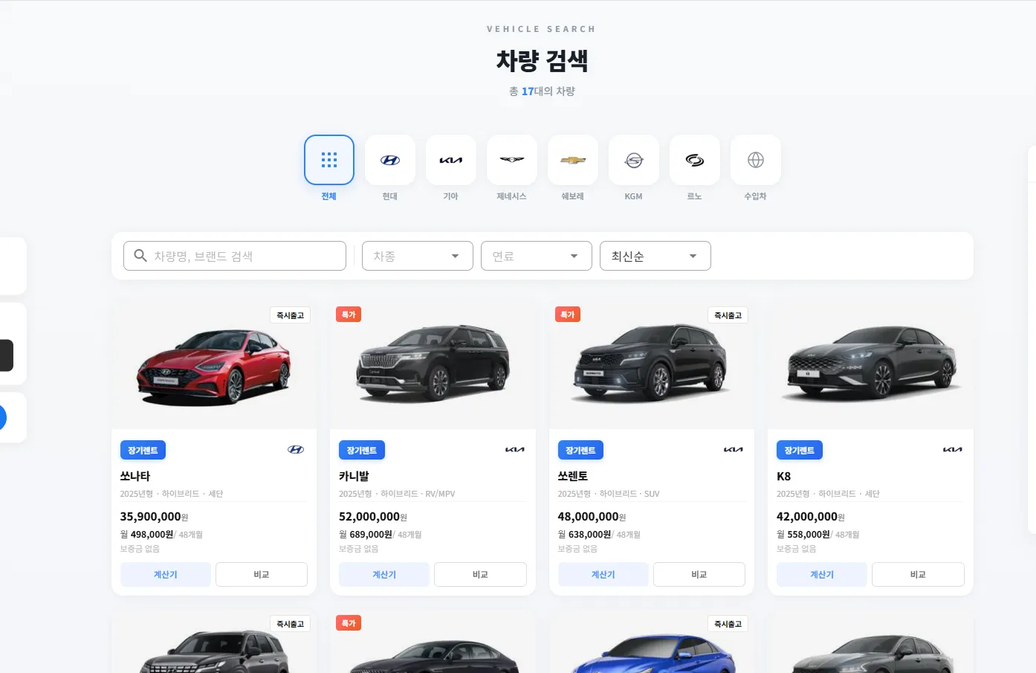The image size is (1036, 673).
Task: Click 특가 badge on 쏘렌토 card
Action: click(x=568, y=315)
